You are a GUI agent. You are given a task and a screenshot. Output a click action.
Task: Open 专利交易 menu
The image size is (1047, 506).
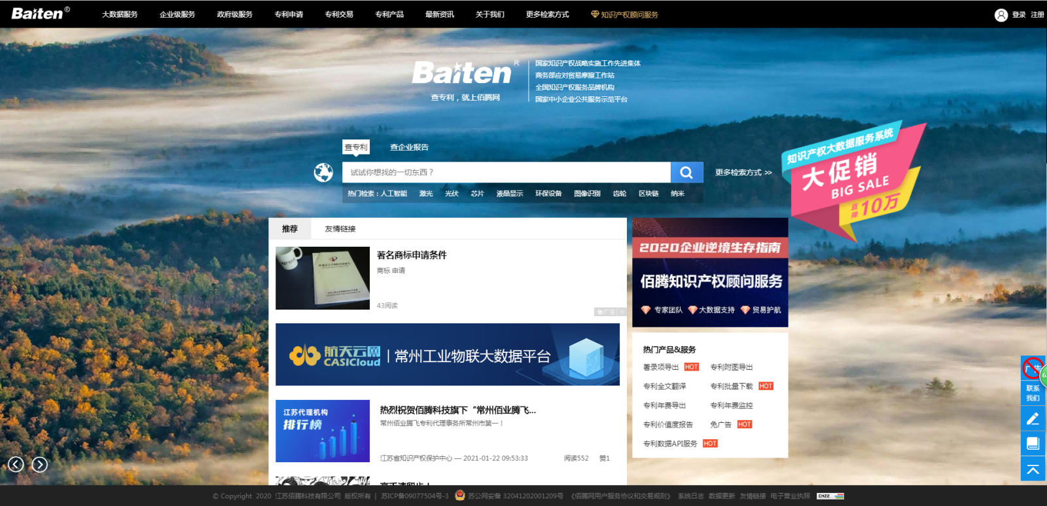[x=339, y=14]
